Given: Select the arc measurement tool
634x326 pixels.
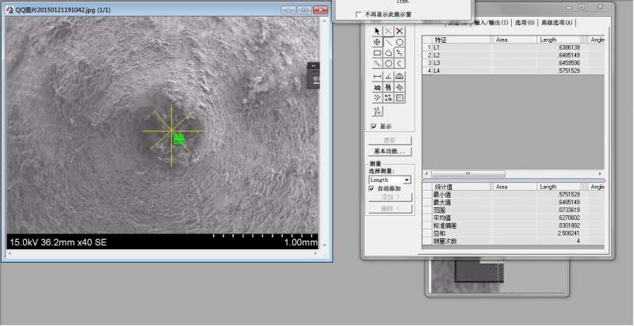Looking at the screenshot, I should (x=399, y=63).
